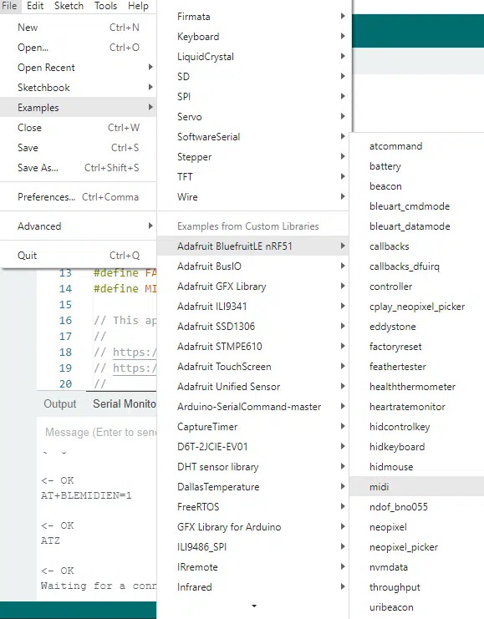
Task: Choose Save in the File menu
Action: pyautogui.click(x=79, y=148)
